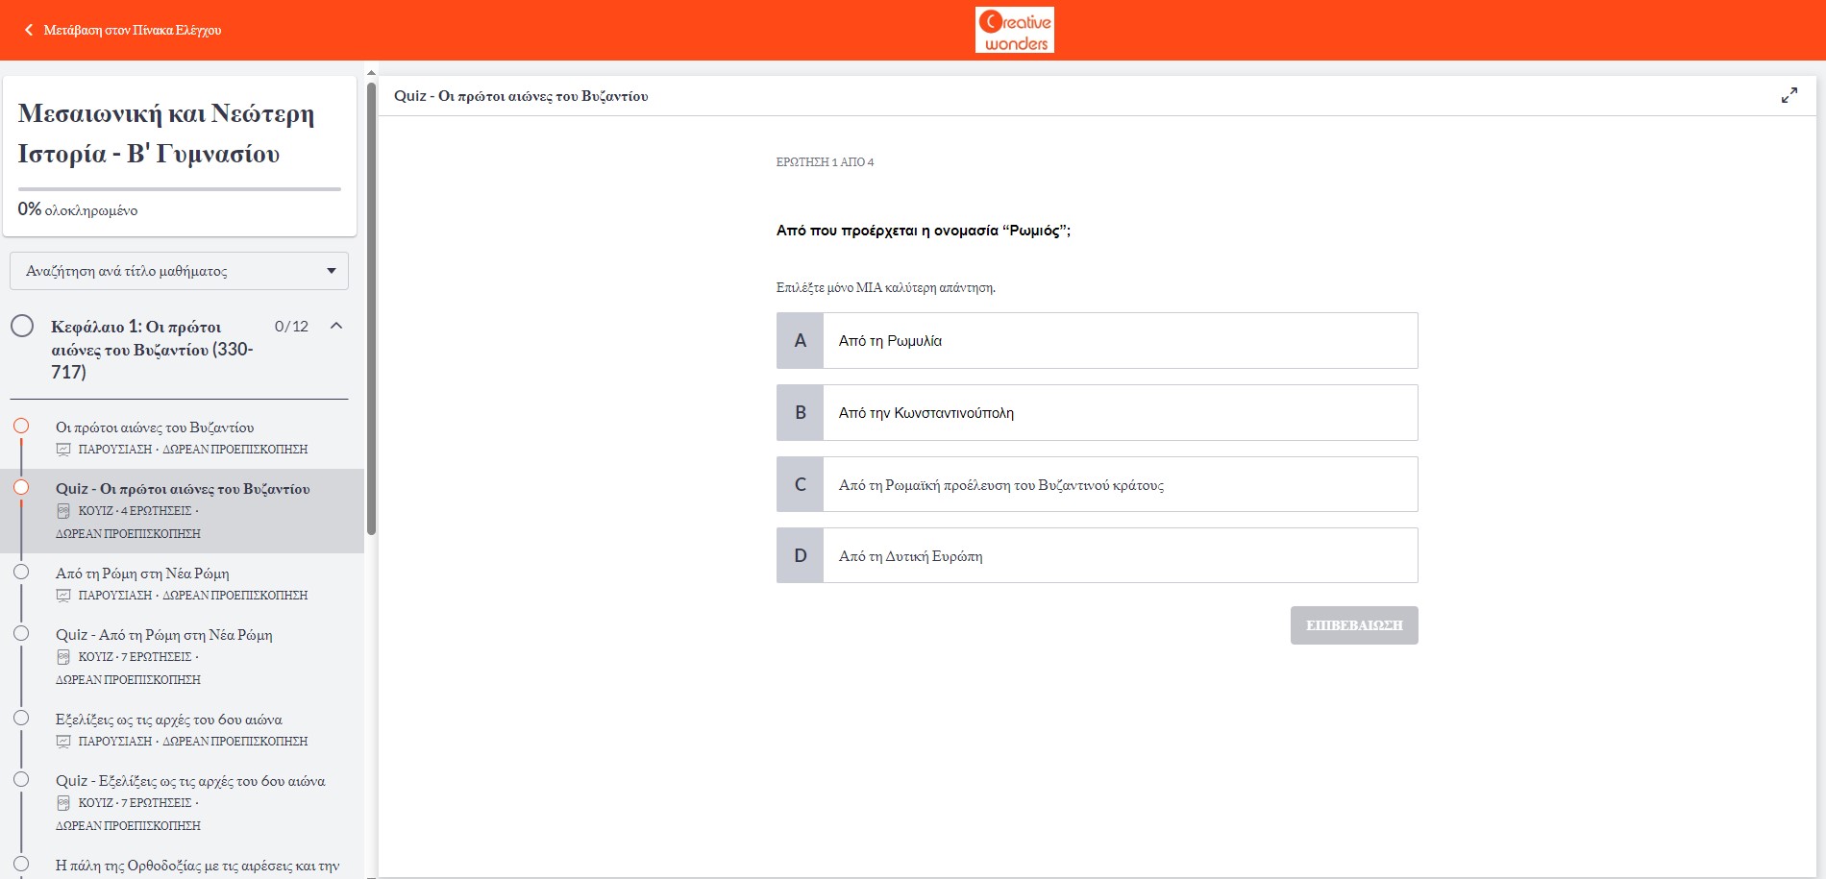Choose answer B 'Από την Κωνσταντινούπολη'
This screenshot has height=879, width=1826.
click(x=1097, y=413)
